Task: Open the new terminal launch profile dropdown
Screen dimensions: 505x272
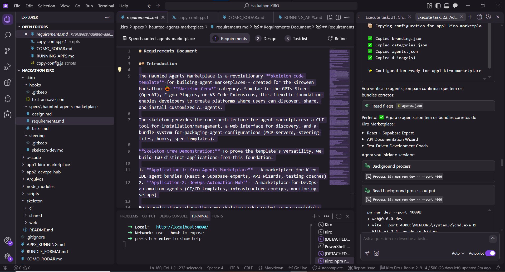Action: point(319,216)
